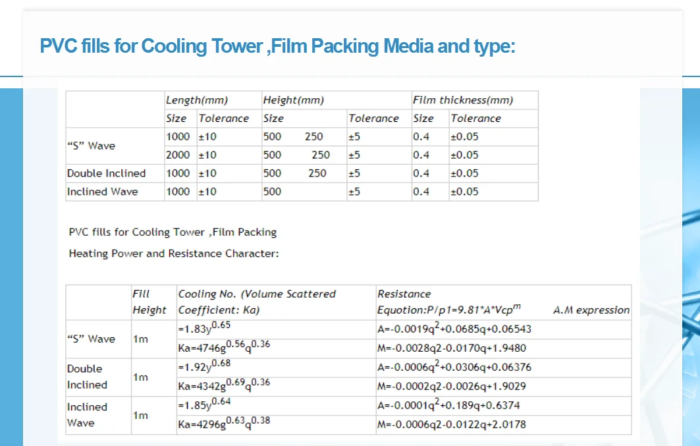Click the blue PVC fills page heading
Screen dimensions: 700x446
pos(277,46)
